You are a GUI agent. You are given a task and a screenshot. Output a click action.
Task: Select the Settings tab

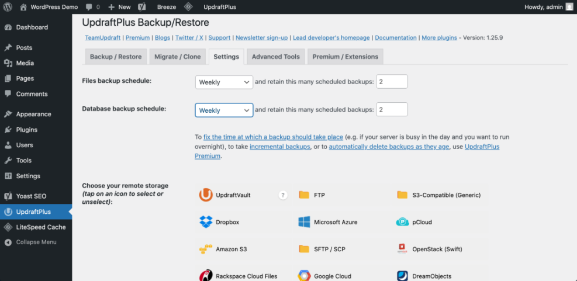226,57
